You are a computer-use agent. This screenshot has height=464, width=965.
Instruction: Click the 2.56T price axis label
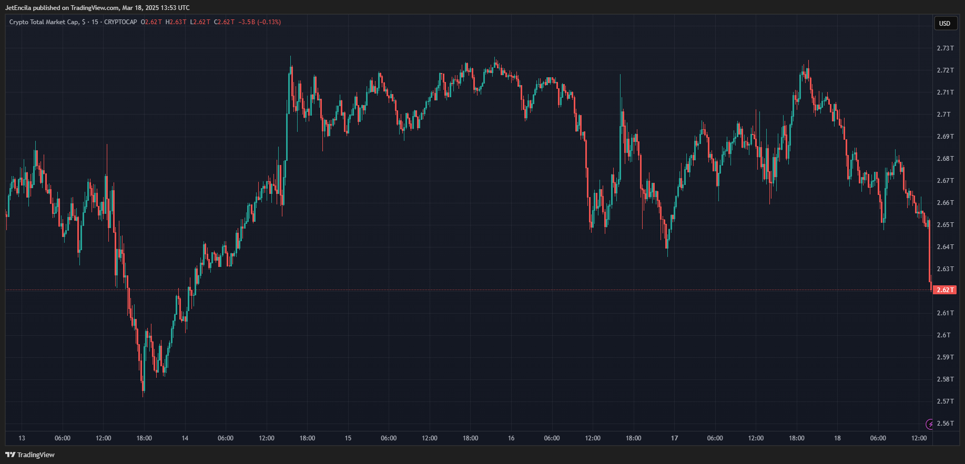(x=945, y=424)
